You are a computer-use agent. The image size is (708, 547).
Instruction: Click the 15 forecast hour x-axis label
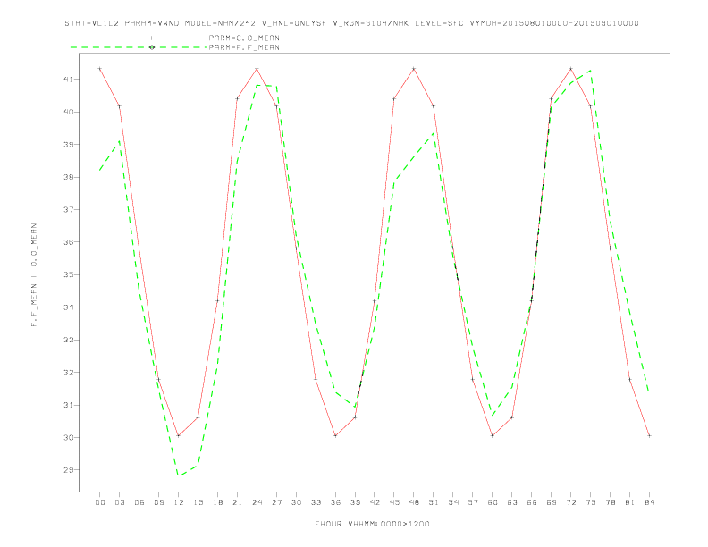tap(198, 502)
